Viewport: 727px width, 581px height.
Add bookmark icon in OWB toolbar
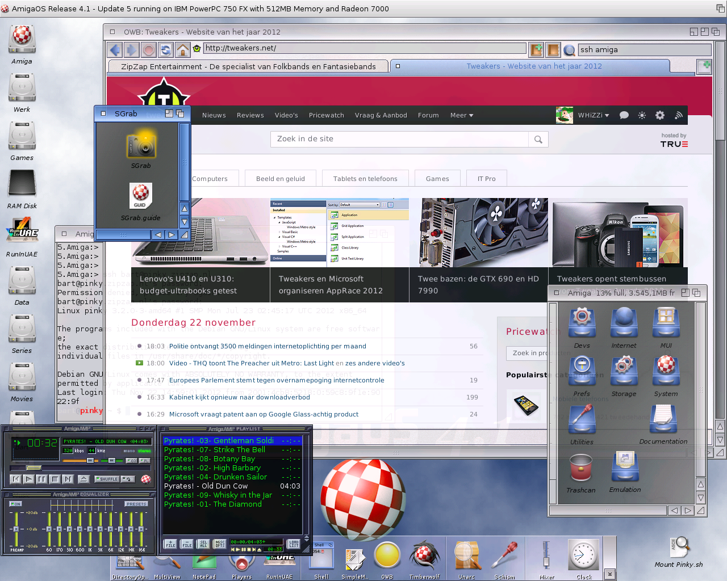(x=536, y=50)
